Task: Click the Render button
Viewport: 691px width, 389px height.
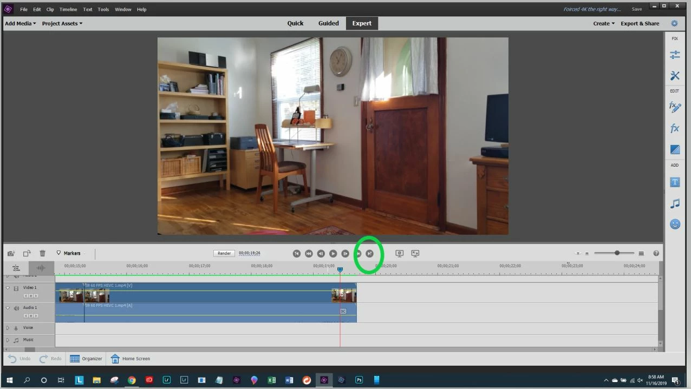Action: pos(224,253)
